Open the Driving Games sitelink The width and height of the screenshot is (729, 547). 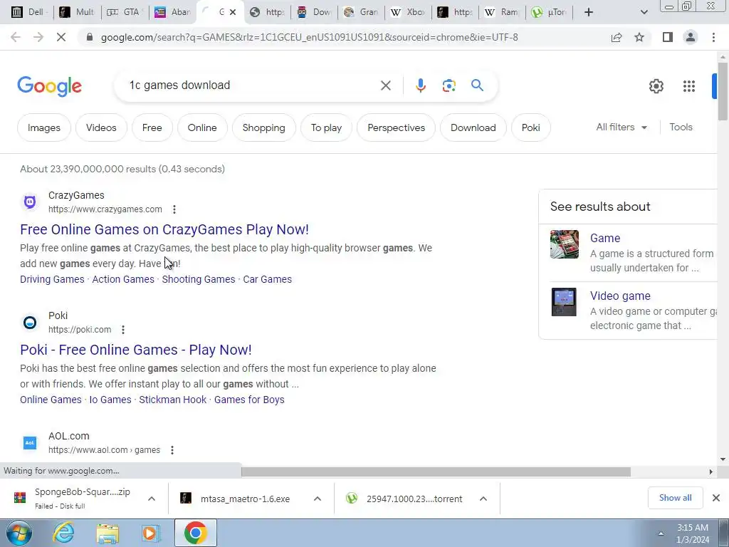coord(52,279)
